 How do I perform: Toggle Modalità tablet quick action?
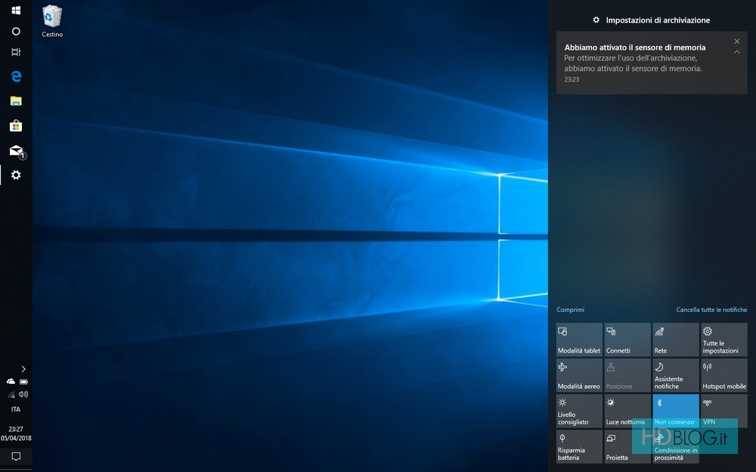579,340
